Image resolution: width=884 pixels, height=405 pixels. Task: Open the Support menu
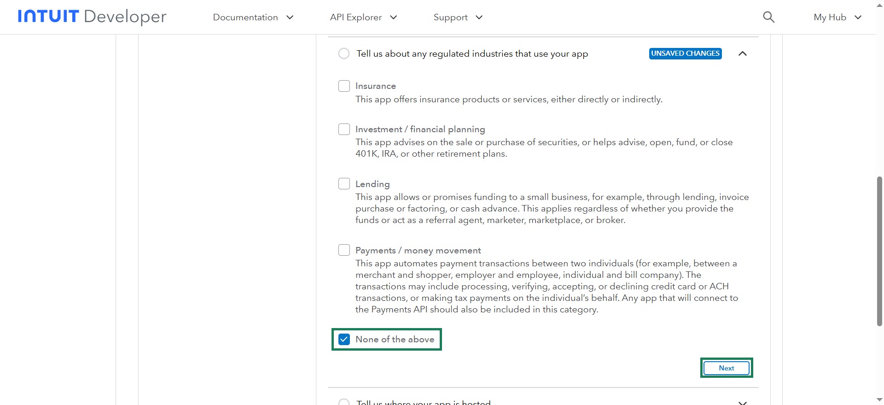tap(458, 18)
